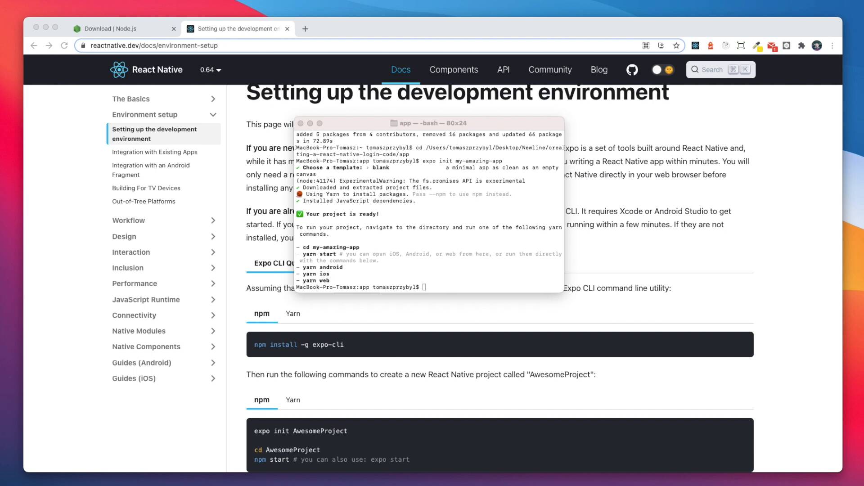Toggle the Yarn tab in install command
The image size is (864, 486).
(x=292, y=313)
